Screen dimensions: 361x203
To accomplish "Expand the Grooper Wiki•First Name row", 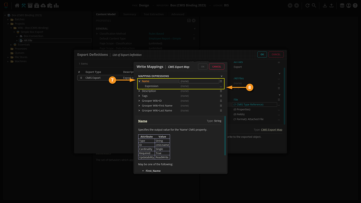I will 139,106.
